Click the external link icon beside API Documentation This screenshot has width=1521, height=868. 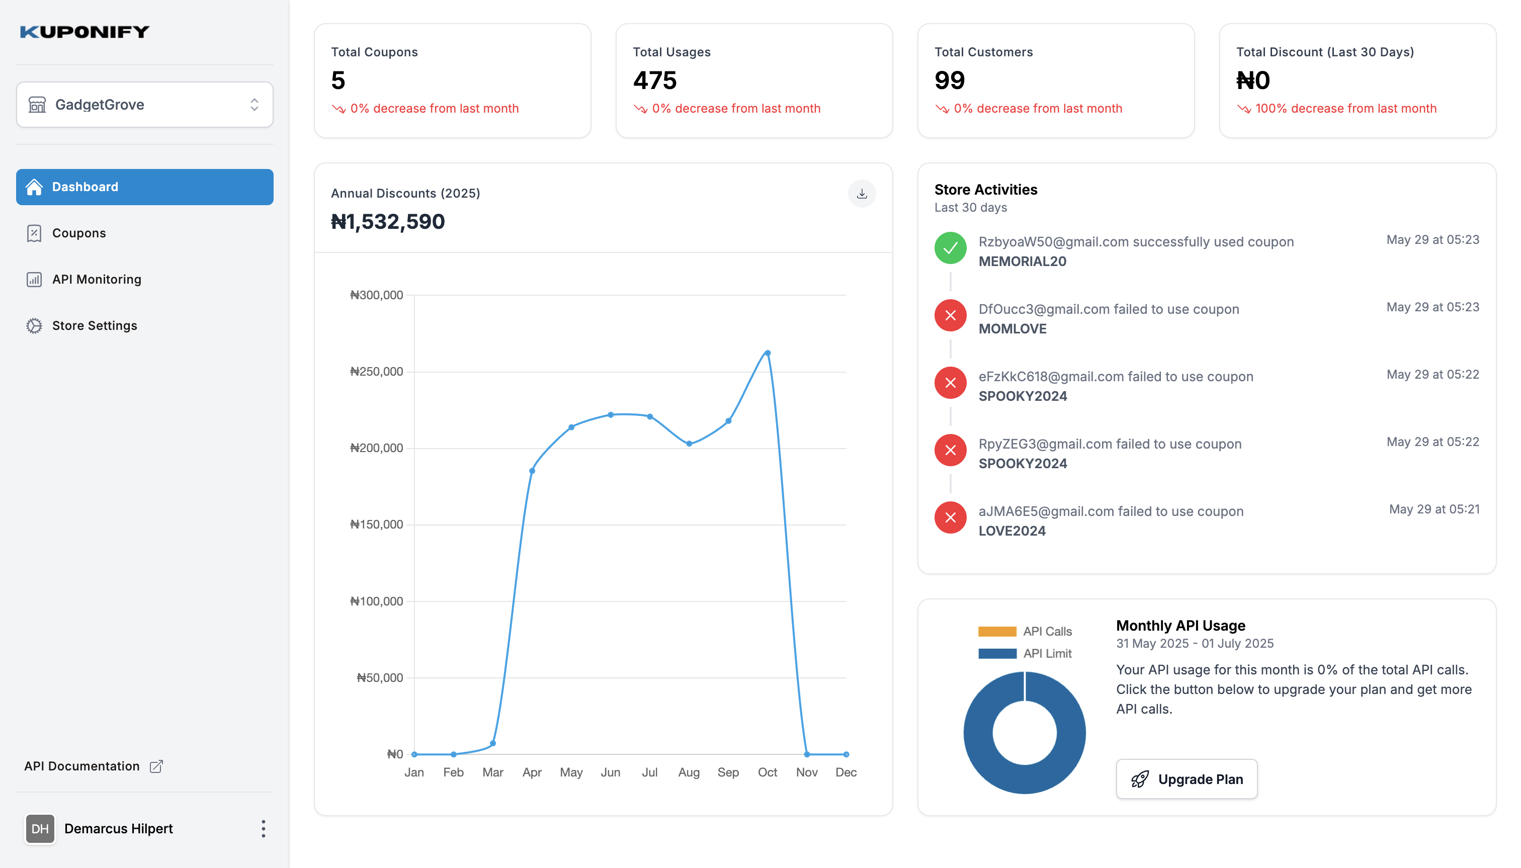[156, 766]
